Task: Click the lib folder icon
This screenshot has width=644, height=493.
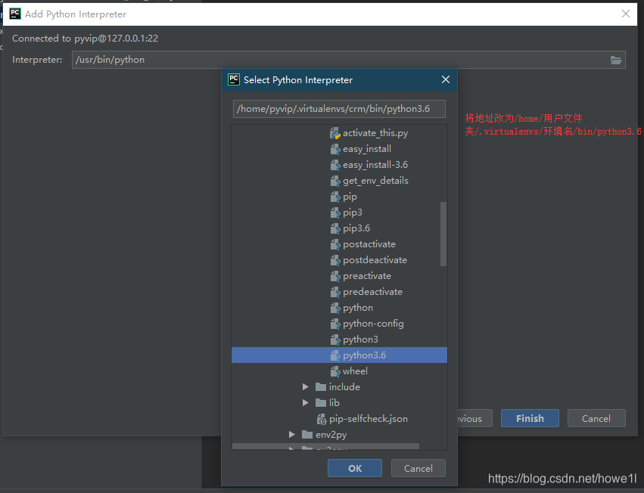Action: 321,403
